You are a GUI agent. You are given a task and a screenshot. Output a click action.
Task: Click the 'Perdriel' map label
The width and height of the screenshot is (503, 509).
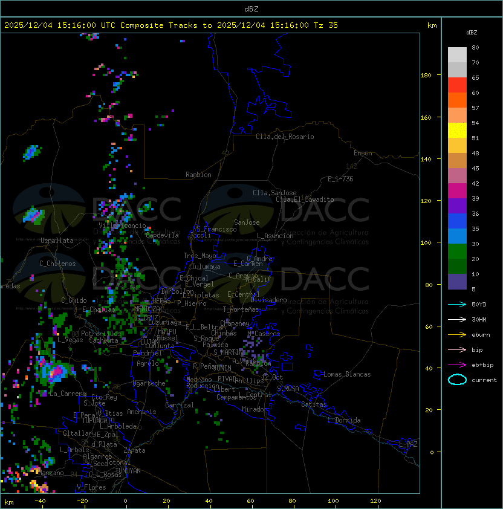pos(148,352)
